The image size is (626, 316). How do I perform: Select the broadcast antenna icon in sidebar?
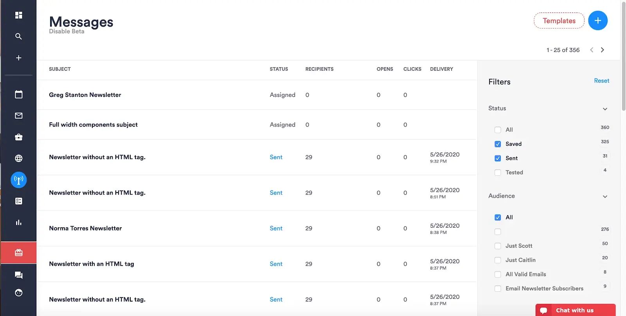(18, 180)
